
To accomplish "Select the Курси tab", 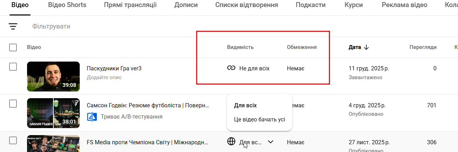I will [353, 5].
